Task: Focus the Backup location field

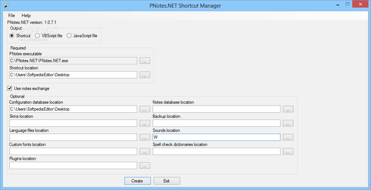Action: click(217, 123)
